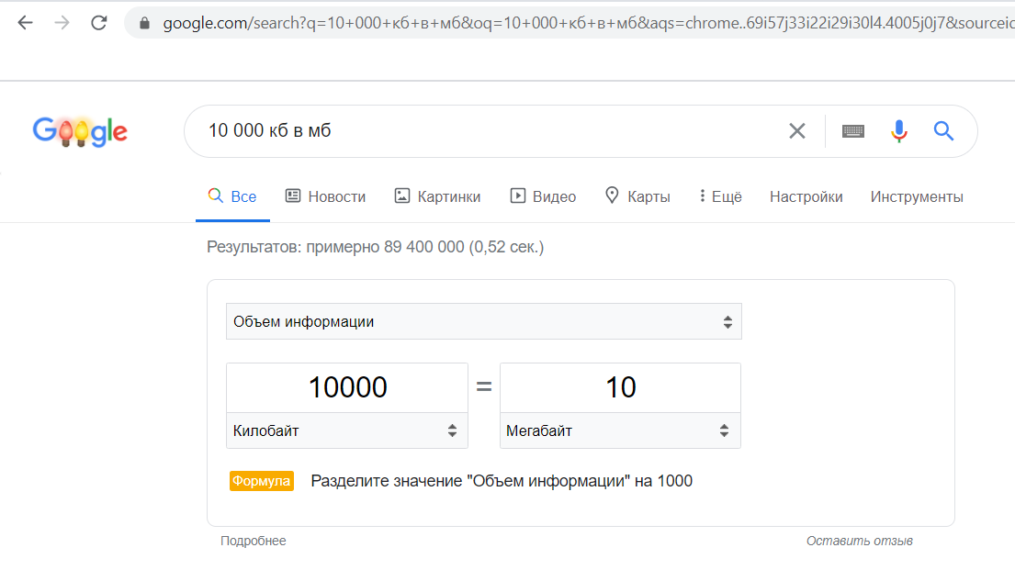The height and width of the screenshot is (570, 1015).
Task: Open the 'Видео' results tab
Action: 543,196
